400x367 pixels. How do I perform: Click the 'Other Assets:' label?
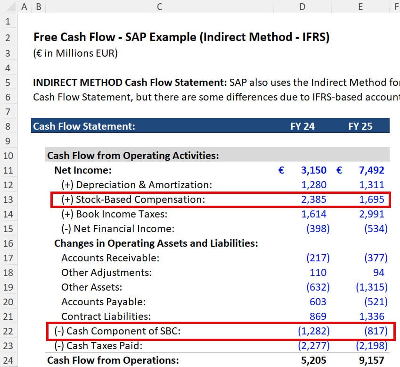pyautogui.click(x=91, y=287)
